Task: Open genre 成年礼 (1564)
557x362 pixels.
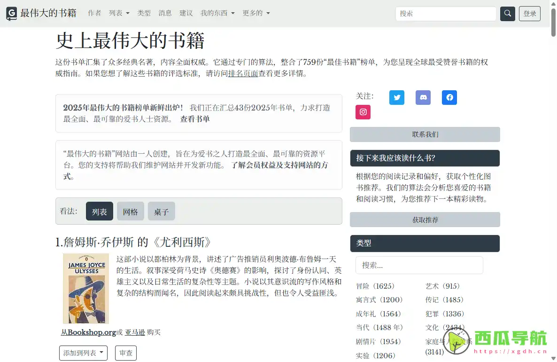Action: pyautogui.click(x=379, y=314)
